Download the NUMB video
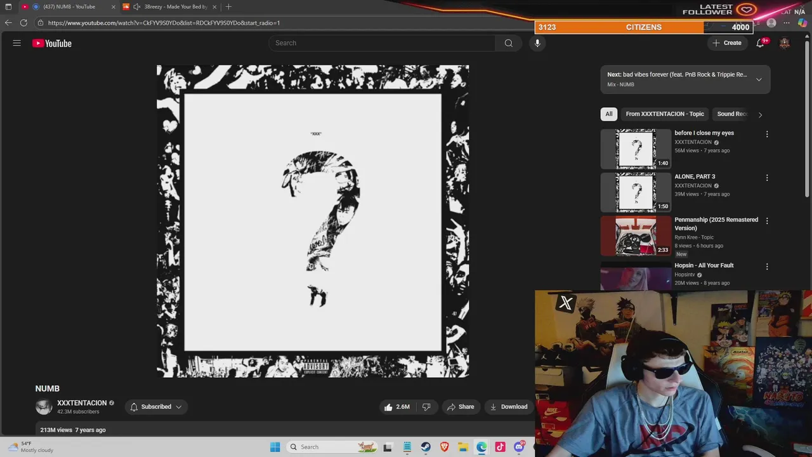The height and width of the screenshot is (457, 812). click(509, 407)
